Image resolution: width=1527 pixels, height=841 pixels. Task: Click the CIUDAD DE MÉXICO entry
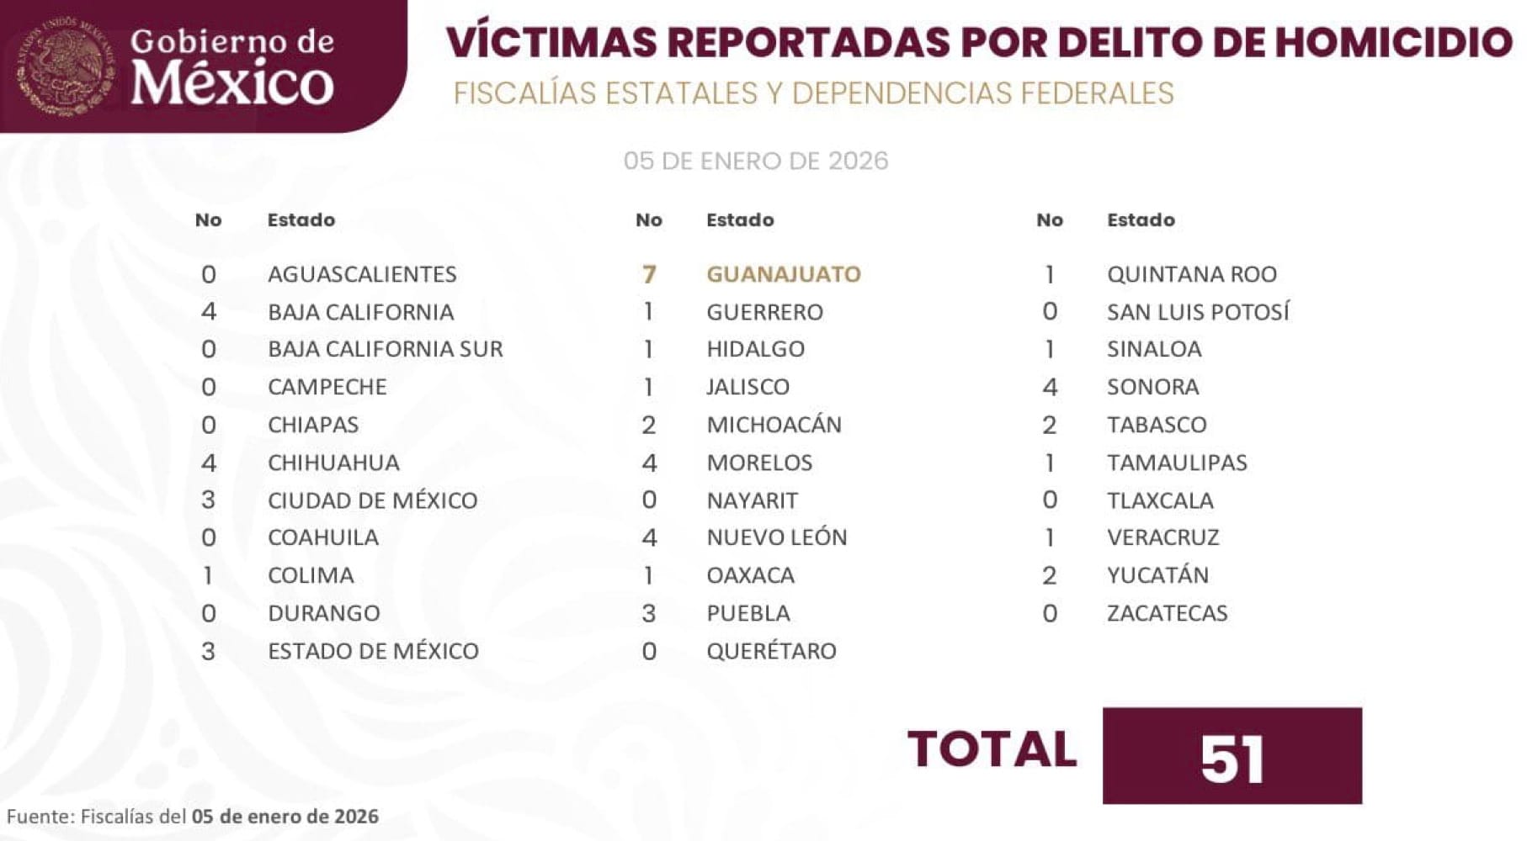372,500
